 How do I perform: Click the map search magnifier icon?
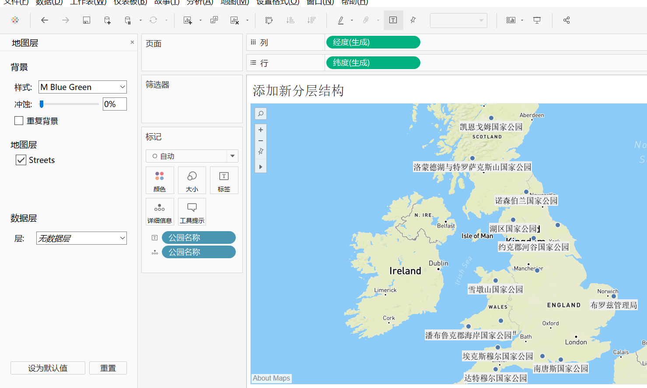point(261,114)
